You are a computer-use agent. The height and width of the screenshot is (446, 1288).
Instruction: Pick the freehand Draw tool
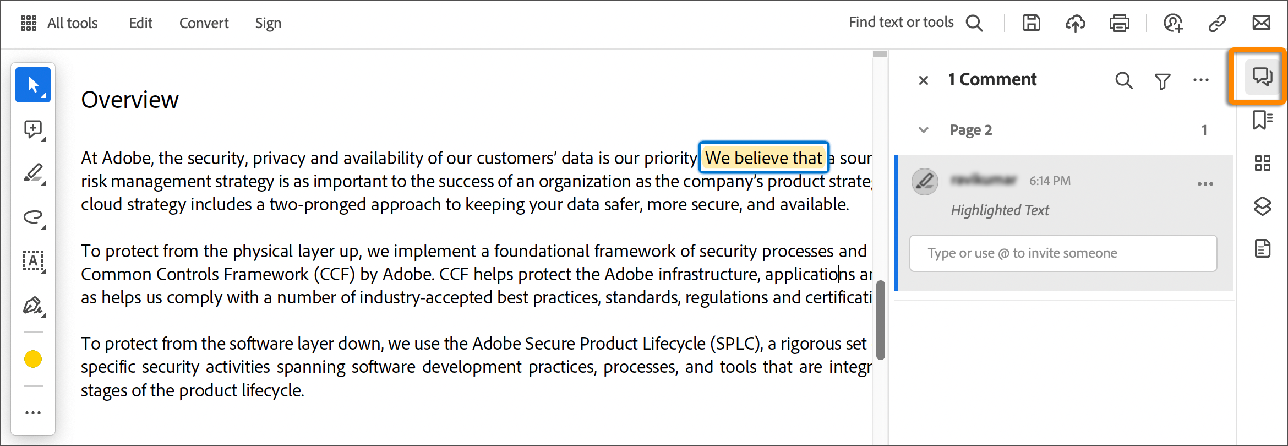[34, 217]
